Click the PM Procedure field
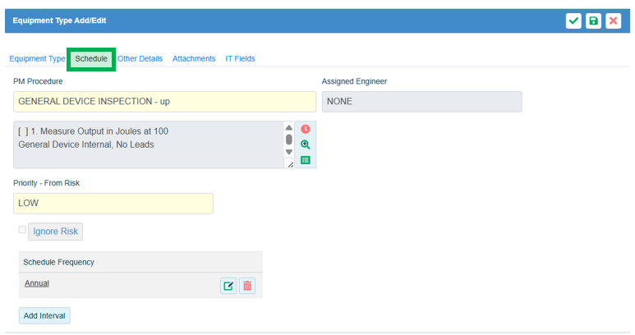 (x=164, y=102)
